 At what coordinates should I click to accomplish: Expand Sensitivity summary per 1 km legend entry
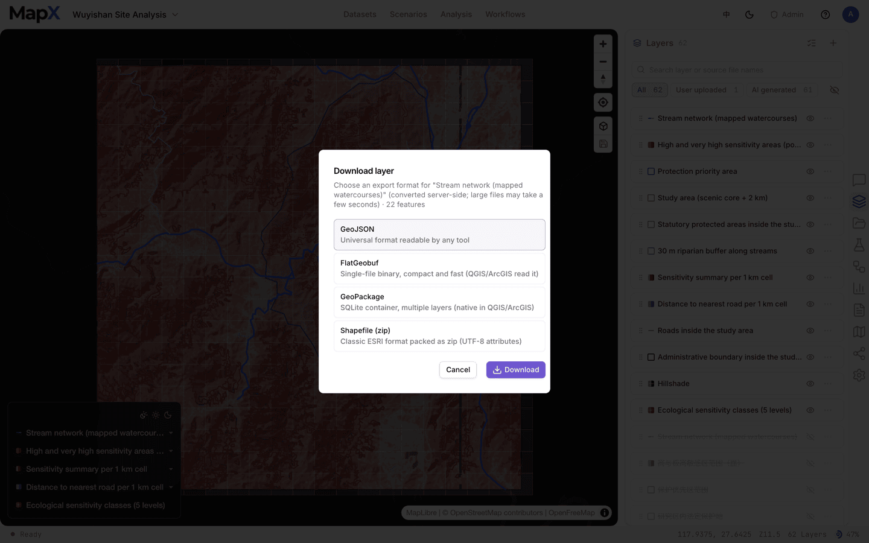[171, 469]
